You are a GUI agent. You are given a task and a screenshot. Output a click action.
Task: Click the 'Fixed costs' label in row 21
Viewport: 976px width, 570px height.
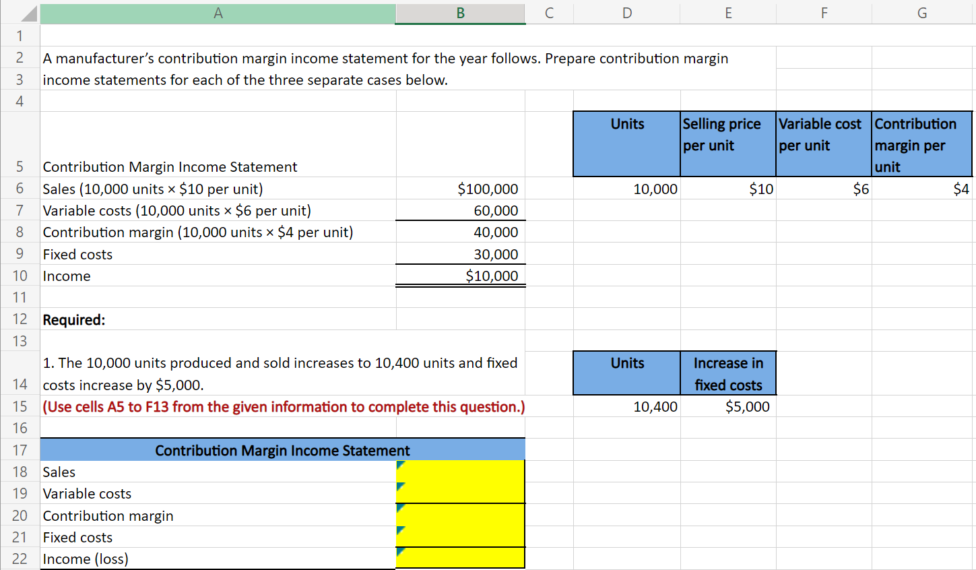click(x=77, y=537)
